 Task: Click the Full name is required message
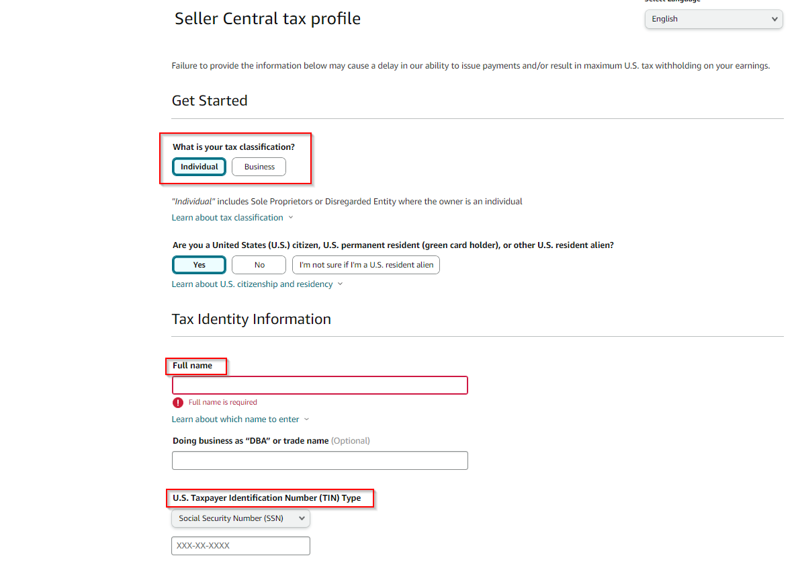(222, 402)
